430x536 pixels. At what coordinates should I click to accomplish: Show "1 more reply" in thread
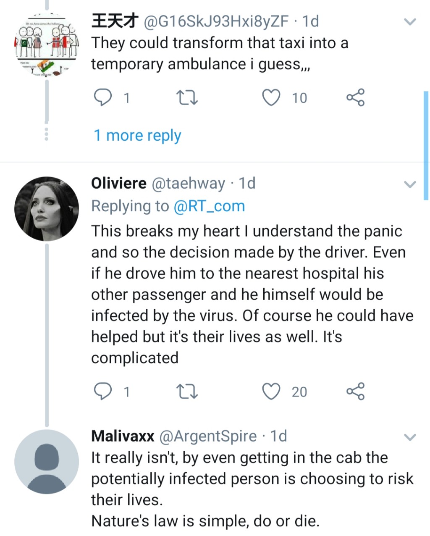137,135
